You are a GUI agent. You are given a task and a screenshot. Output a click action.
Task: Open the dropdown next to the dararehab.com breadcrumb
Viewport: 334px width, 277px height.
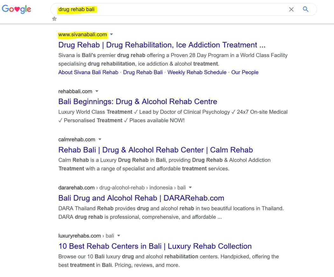[190, 188]
